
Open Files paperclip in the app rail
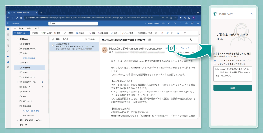coord(8,51)
